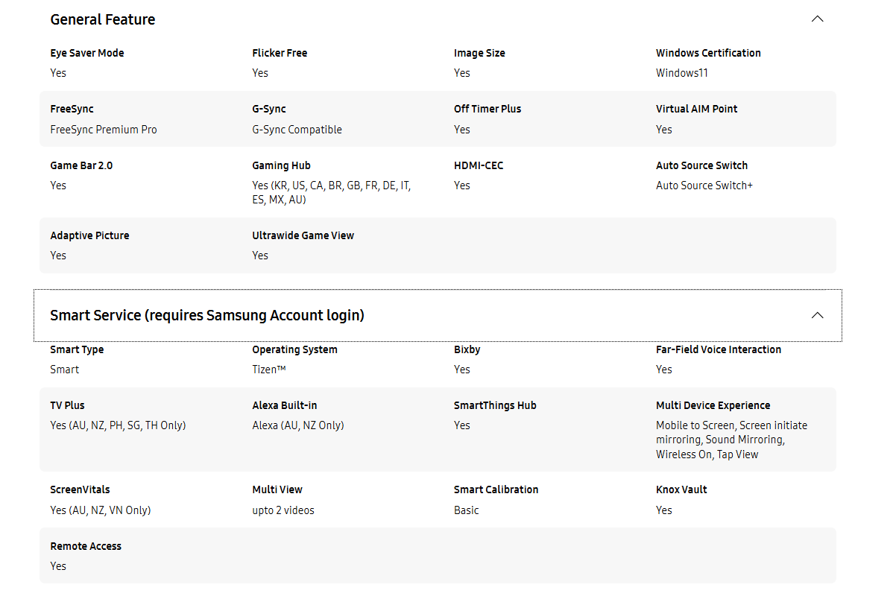Click the 'Tizen™' value
This screenshot has height=599, width=893.
pyautogui.click(x=269, y=370)
